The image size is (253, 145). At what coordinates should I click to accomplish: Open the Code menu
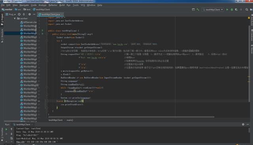pos(34,5)
